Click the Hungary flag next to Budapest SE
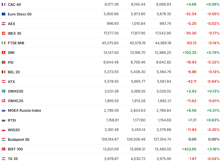The image size is (223, 162). click(x=4, y=140)
